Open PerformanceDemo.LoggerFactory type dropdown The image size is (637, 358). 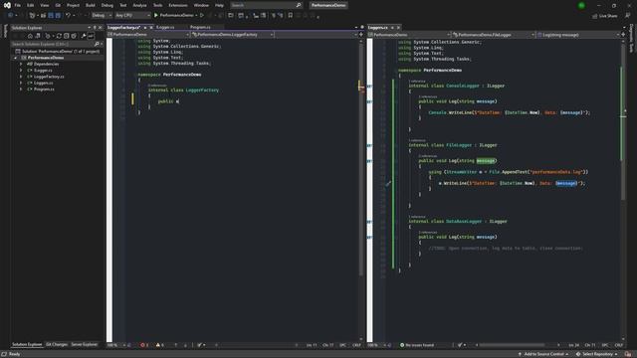click(x=233, y=35)
